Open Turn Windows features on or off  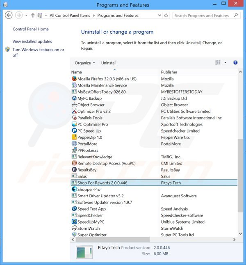coord(38,53)
